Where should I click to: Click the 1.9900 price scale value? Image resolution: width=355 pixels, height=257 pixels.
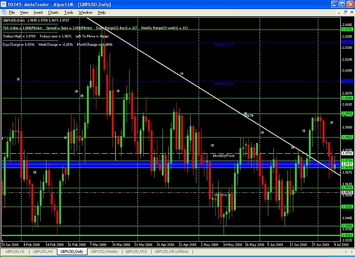[347, 128]
